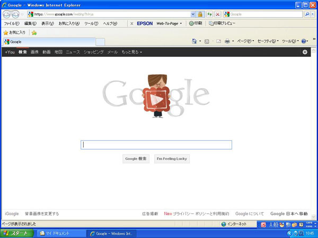
Task: Expand the もっと見る more menu
Action: [x=131, y=52]
